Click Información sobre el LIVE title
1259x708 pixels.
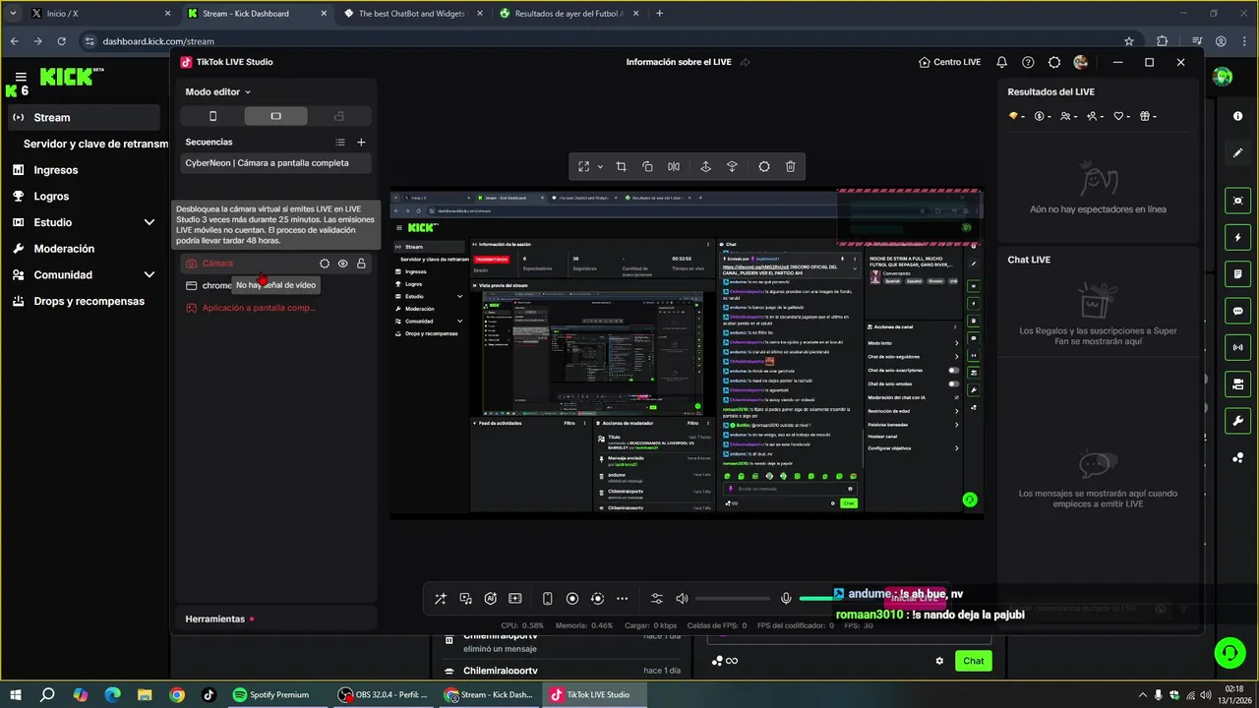pos(679,62)
